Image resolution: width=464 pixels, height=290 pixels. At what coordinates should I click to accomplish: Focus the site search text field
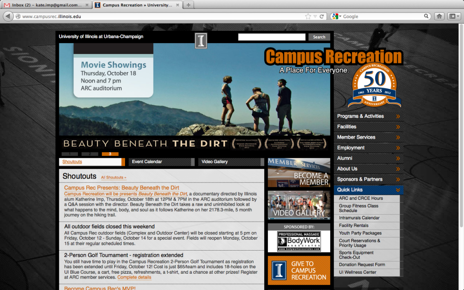[272, 37]
